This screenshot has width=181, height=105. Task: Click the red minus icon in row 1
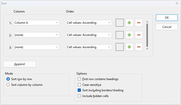click(x=139, y=23)
